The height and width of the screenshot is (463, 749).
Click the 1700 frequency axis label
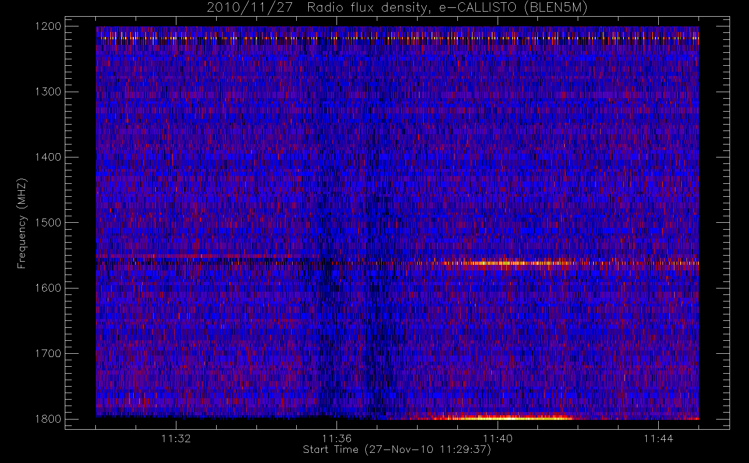[49, 353]
